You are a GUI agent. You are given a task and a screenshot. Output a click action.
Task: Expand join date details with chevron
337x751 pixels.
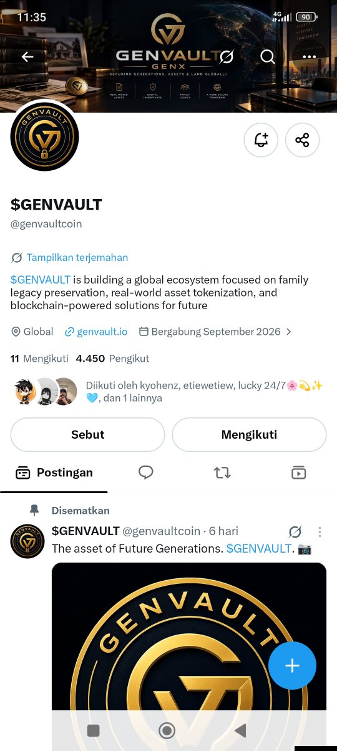288,332
